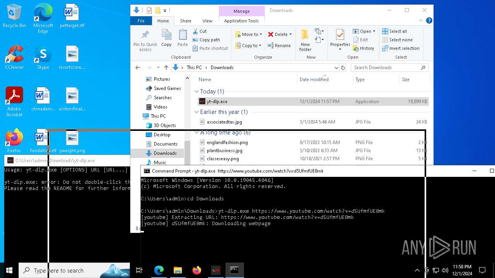Open File Explorer from the taskbar
The width and height of the screenshot is (495, 278).
(x=178, y=270)
